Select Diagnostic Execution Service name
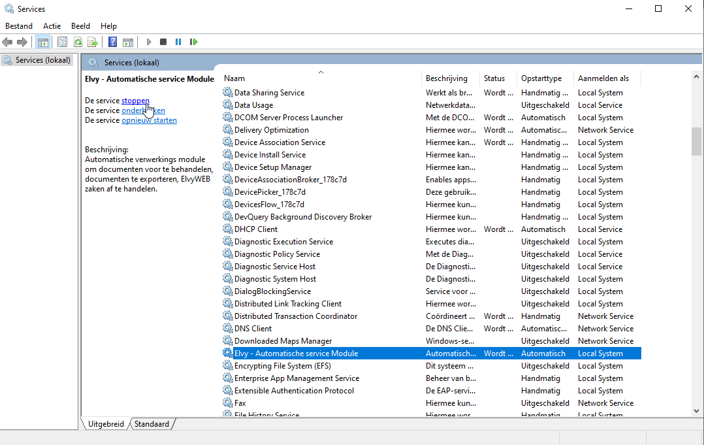 coord(283,242)
